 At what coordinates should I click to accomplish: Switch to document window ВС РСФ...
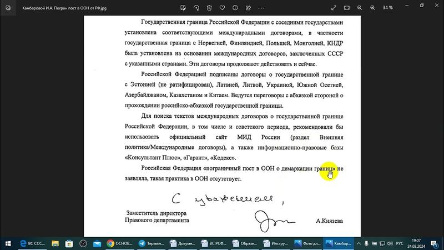[213, 243]
